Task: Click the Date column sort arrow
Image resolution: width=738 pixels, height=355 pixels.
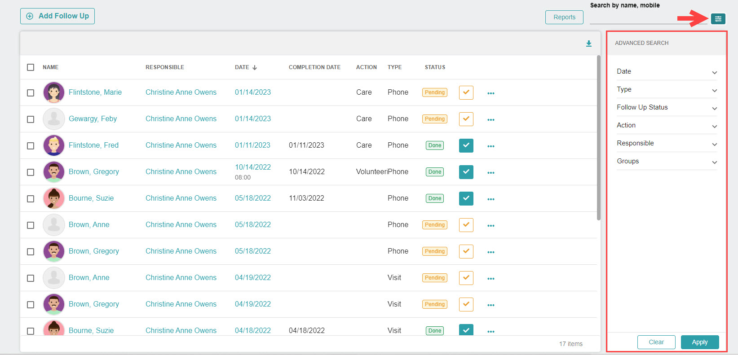Action: click(x=255, y=68)
